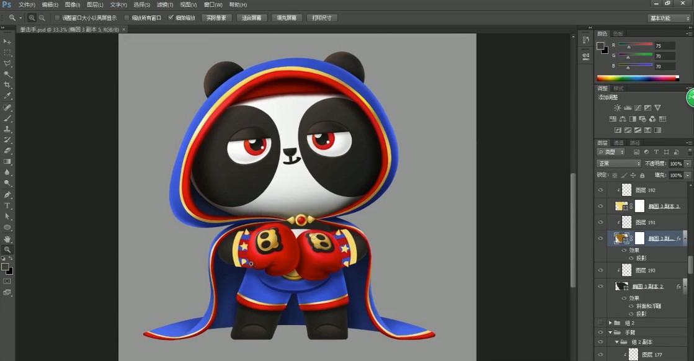The height and width of the screenshot is (361, 694).
Task: Hide layer 192 with its eye icon
Action: pos(600,190)
